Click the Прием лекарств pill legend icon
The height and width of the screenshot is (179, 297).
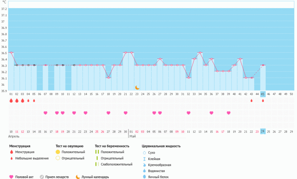[42, 177]
